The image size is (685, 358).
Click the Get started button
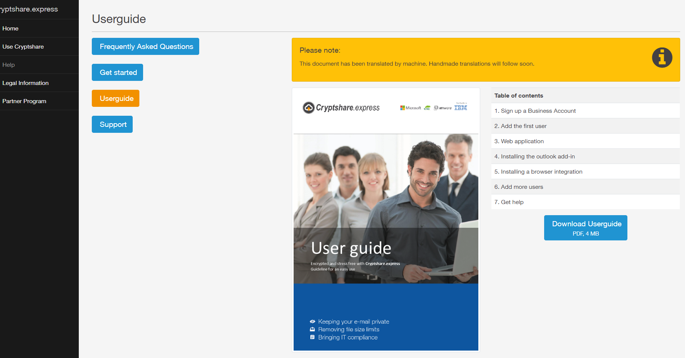(117, 72)
